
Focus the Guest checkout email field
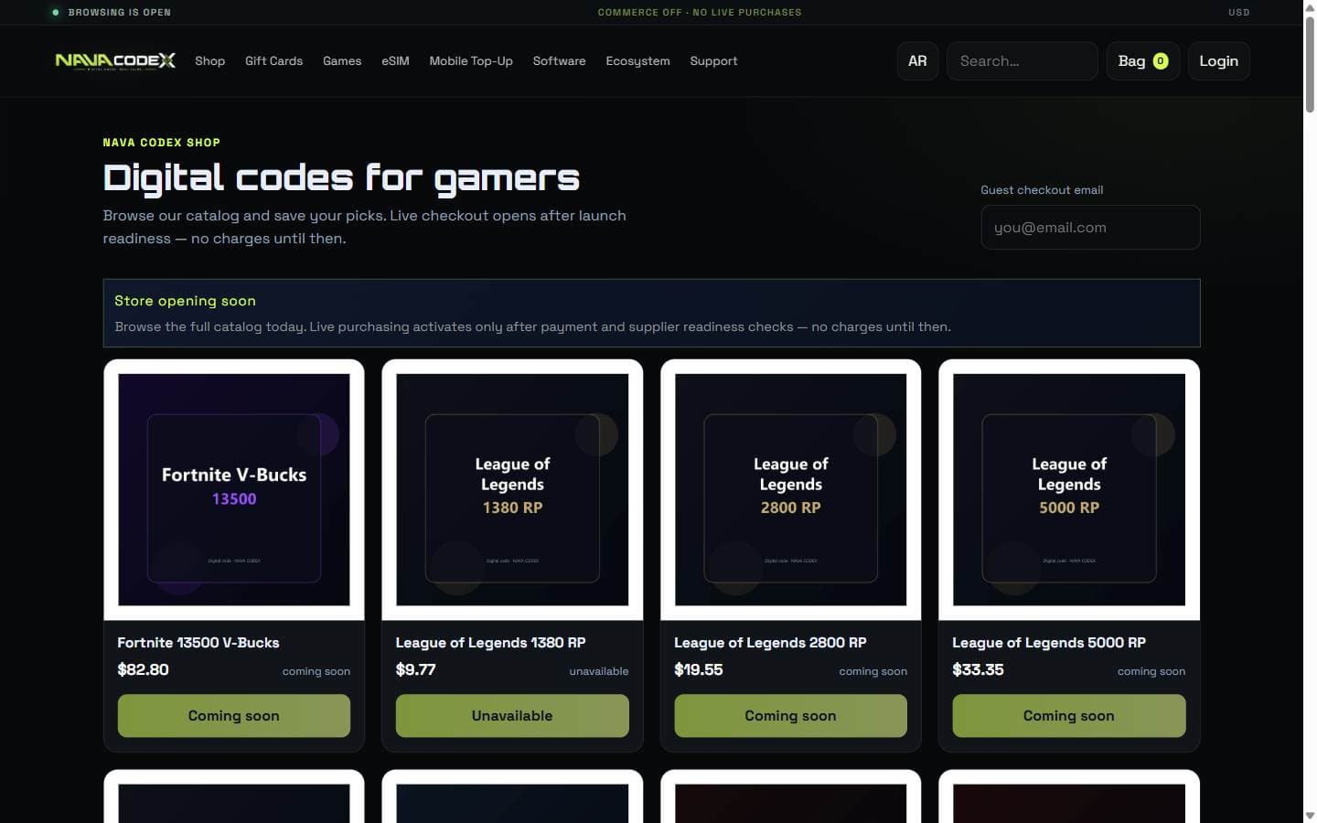tap(1090, 228)
